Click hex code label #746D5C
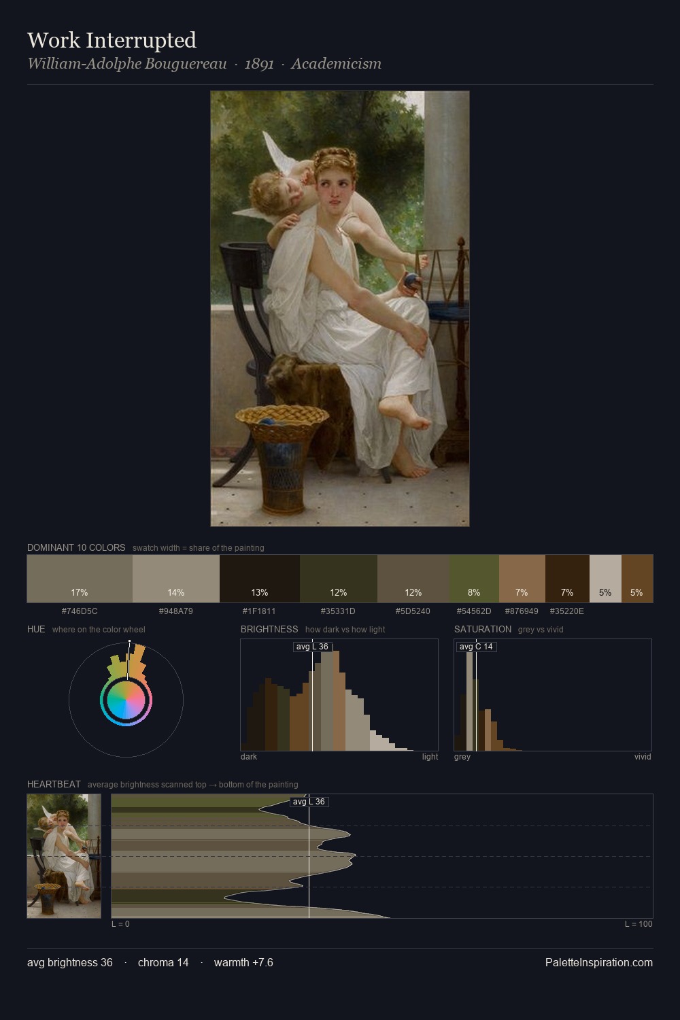This screenshot has width=680, height=1020. 80,611
